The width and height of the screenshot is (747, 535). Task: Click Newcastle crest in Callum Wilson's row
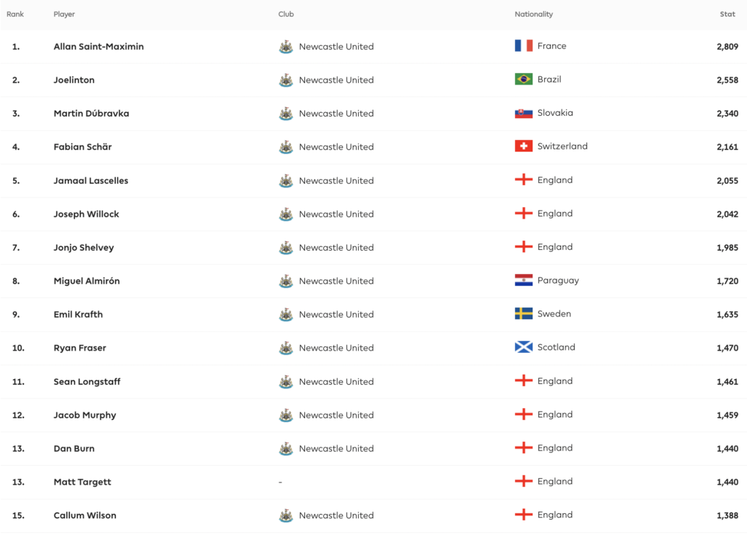286,516
